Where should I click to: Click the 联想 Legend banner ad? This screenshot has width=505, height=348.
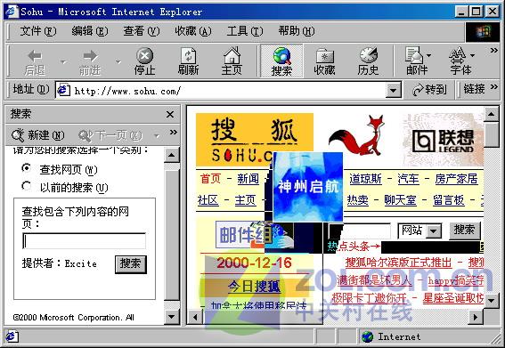pyautogui.click(x=443, y=140)
